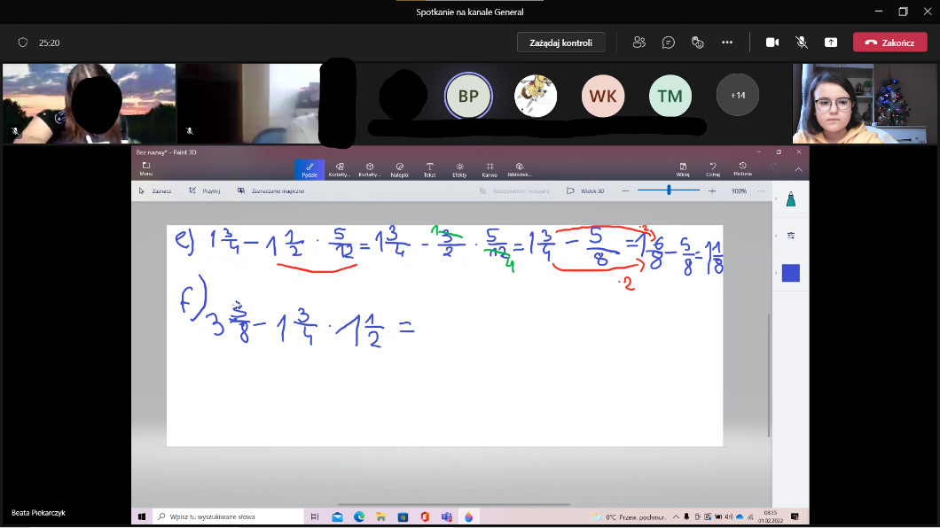Toggle Widok 3D view mode
Viewport: 940px width, 528px height.
pos(585,190)
